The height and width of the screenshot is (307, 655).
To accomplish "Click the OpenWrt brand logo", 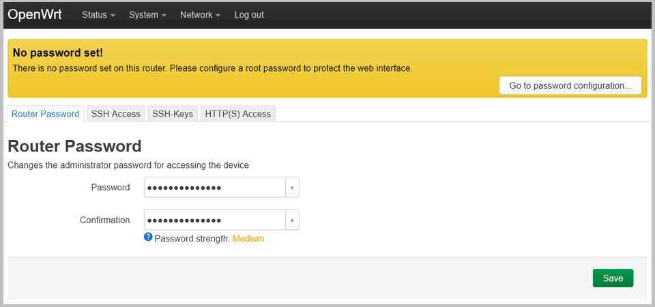I will click(35, 14).
